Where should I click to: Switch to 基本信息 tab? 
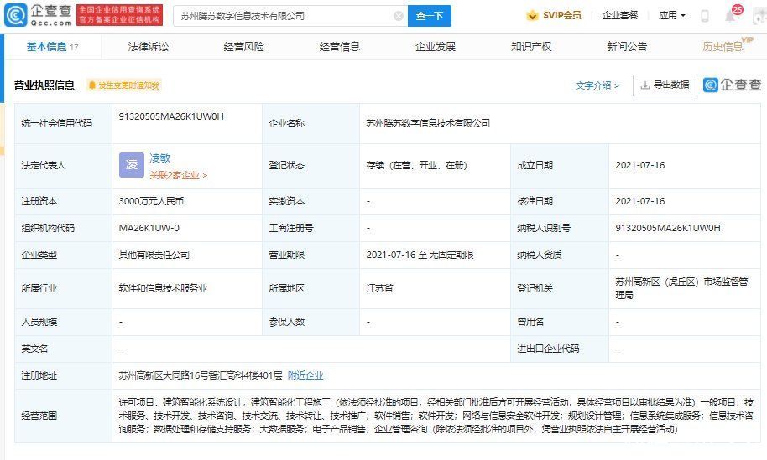[52, 47]
